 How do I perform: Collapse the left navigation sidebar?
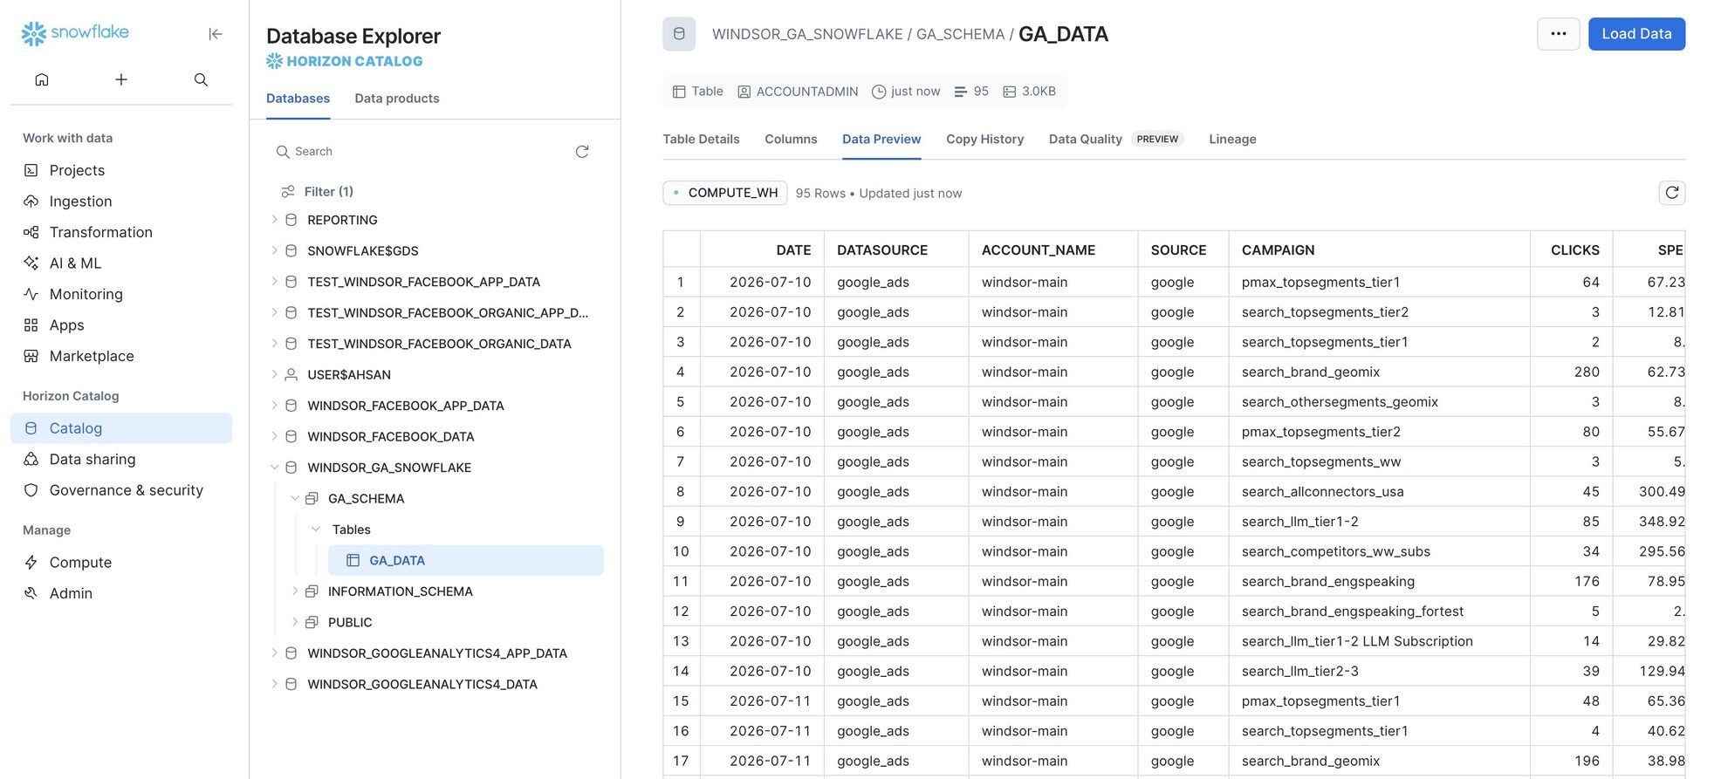(216, 34)
